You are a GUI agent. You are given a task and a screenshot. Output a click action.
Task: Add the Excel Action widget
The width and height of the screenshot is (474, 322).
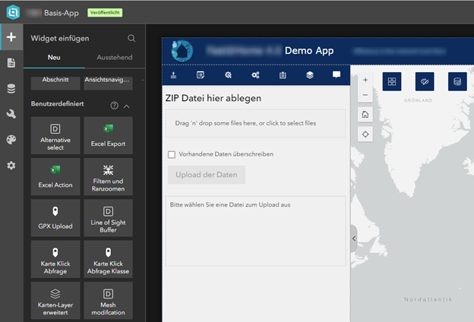55,177
